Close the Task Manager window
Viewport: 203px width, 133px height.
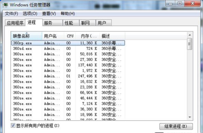(193, 3)
